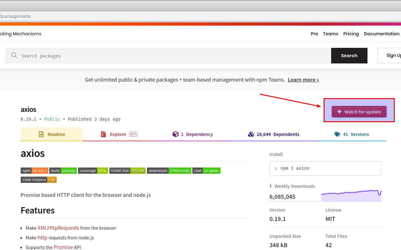Click the Install label in sidebar
The image size is (401, 250).
coord(276,154)
